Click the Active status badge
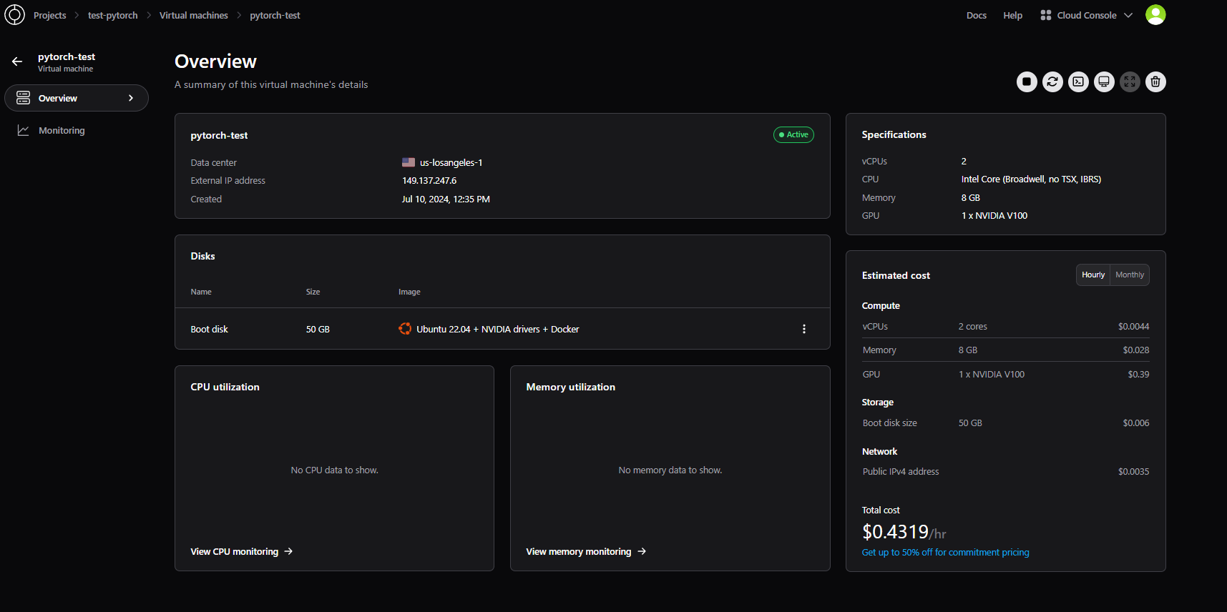This screenshot has width=1227, height=612. click(793, 134)
